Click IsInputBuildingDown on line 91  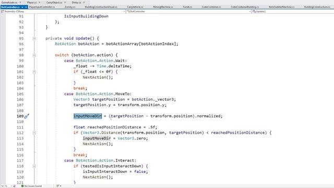point(86,16)
